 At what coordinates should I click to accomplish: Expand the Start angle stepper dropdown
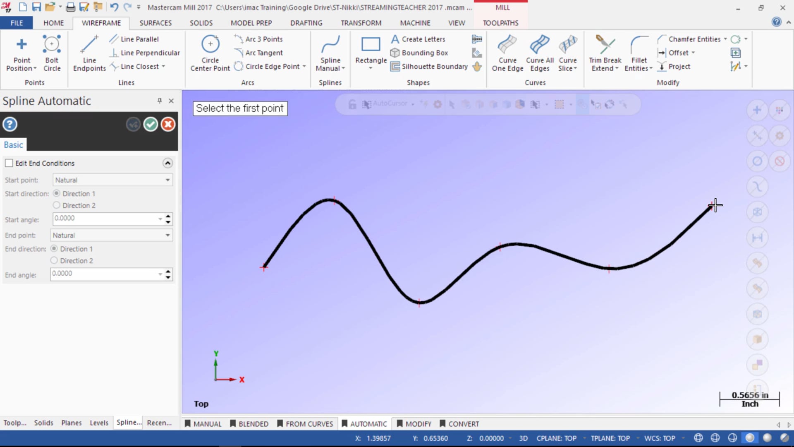click(160, 219)
